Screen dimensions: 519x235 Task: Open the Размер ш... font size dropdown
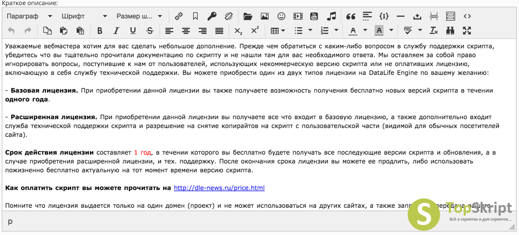(x=139, y=16)
